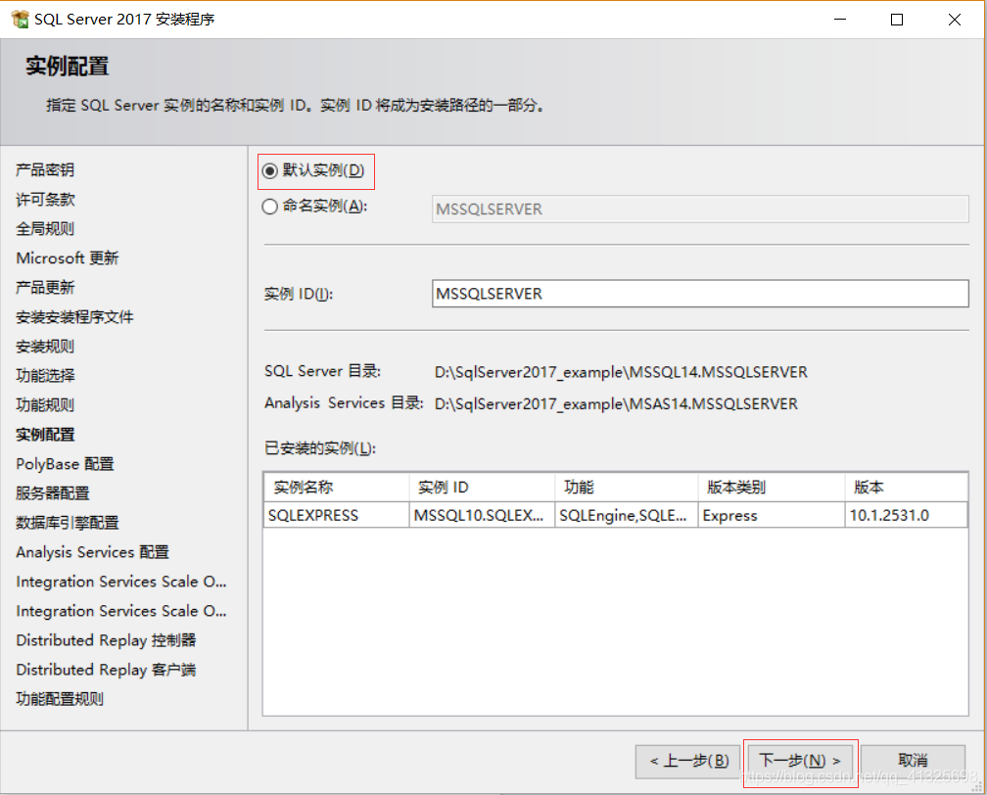This screenshot has width=987, height=795.
Task: Select 功能规则 step in sidebar
Action: (x=45, y=404)
